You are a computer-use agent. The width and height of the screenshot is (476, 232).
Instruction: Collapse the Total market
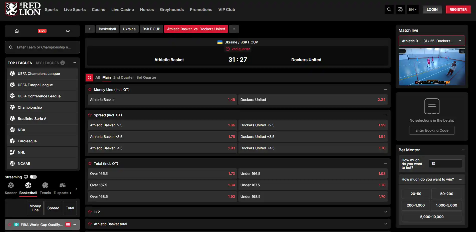tap(386, 163)
